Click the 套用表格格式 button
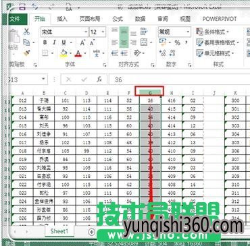Image resolution: width=250 pixels, height=246 pixels. (218, 42)
